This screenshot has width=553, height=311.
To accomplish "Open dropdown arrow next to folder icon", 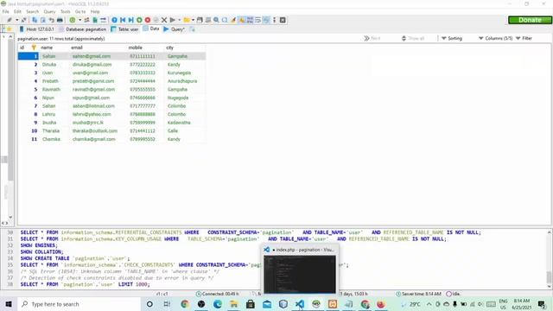I will tap(193, 20).
